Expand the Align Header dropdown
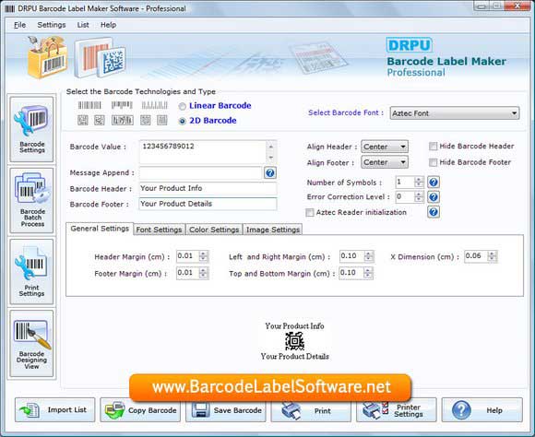This screenshot has width=535, height=437. (x=385, y=147)
